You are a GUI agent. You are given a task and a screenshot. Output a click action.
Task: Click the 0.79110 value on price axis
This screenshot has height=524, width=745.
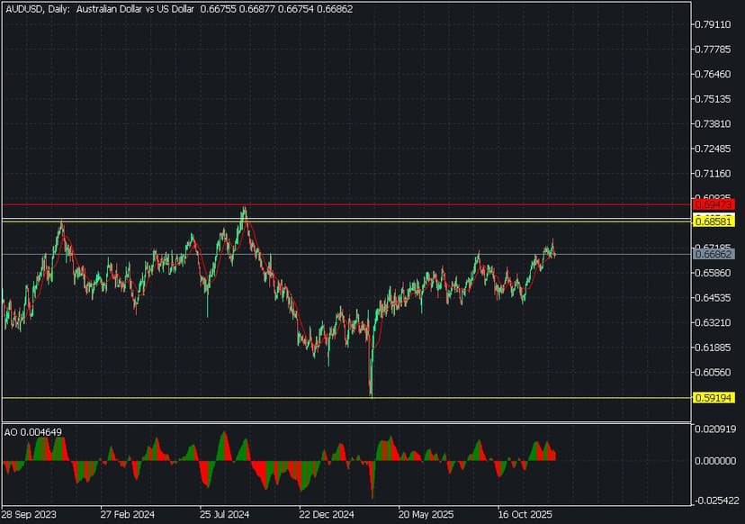tap(717, 25)
